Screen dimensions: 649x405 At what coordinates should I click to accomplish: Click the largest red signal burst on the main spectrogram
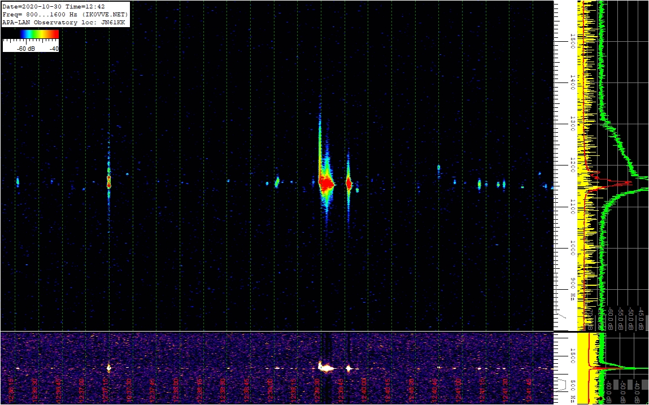[326, 182]
